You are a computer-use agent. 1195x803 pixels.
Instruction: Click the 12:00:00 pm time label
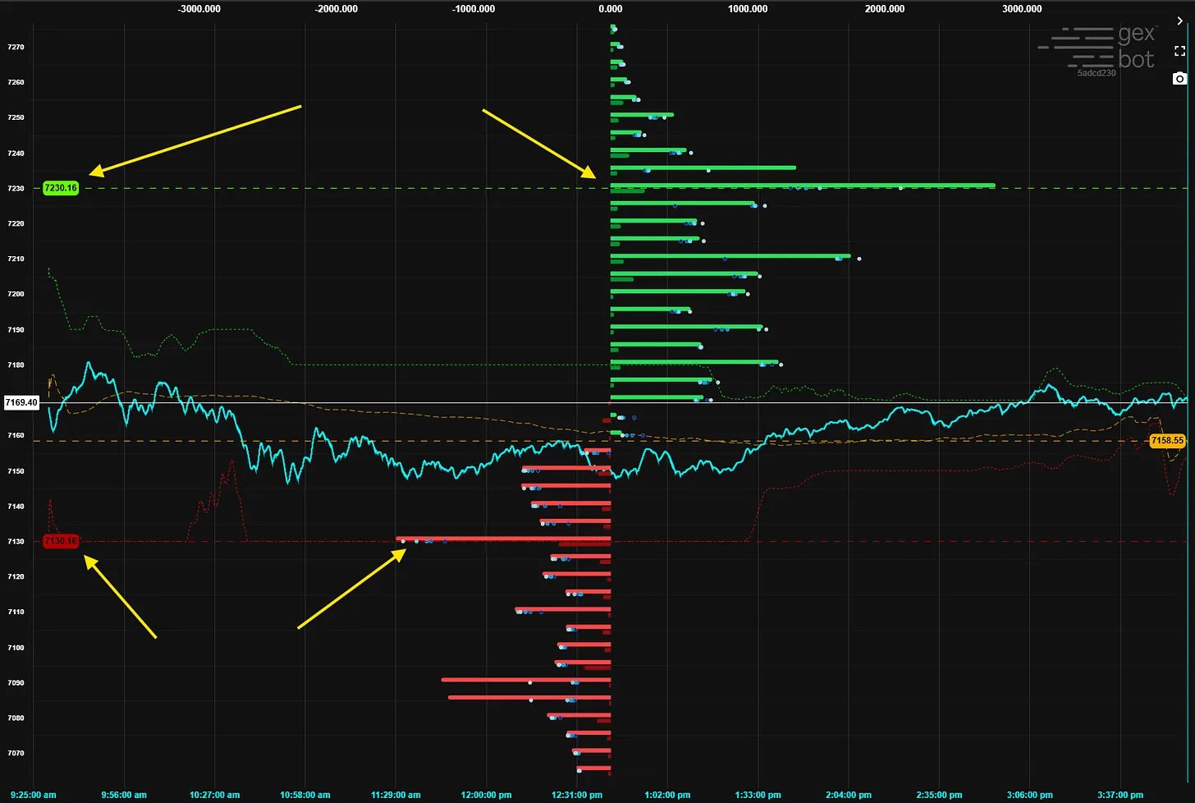tap(486, 795)
